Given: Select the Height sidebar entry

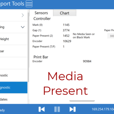Looking at the screenshot, I should tap(14, 39).
